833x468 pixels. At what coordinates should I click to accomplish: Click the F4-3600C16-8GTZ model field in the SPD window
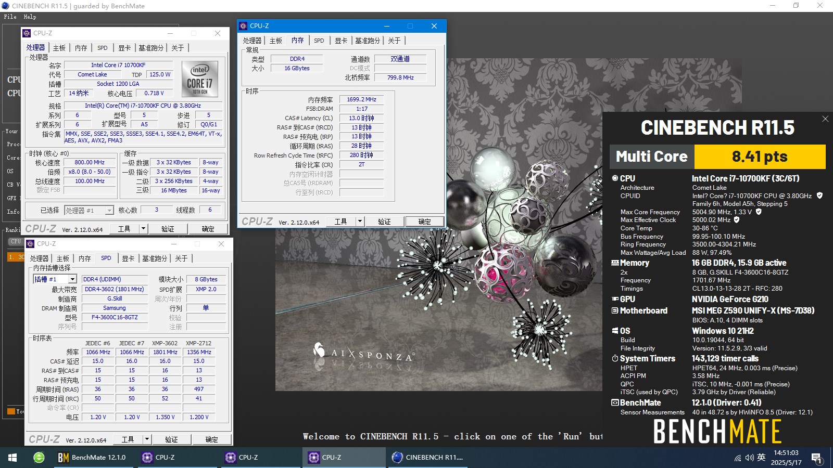pyautogui.click(x=115, y=317)
